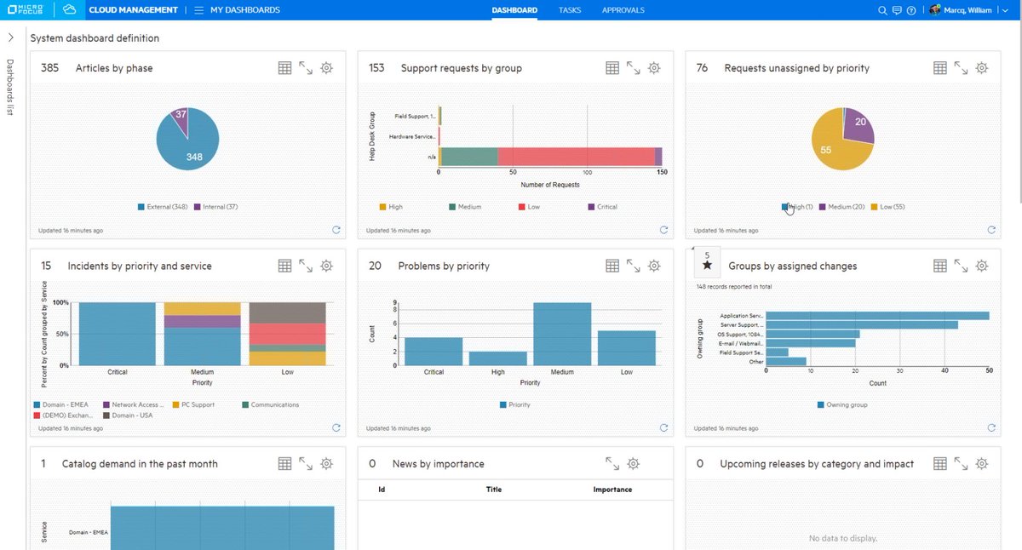The width and height of the screenshot is (1022, 550).
Task: Expand the Articles by phase widget
Action: 306,68
